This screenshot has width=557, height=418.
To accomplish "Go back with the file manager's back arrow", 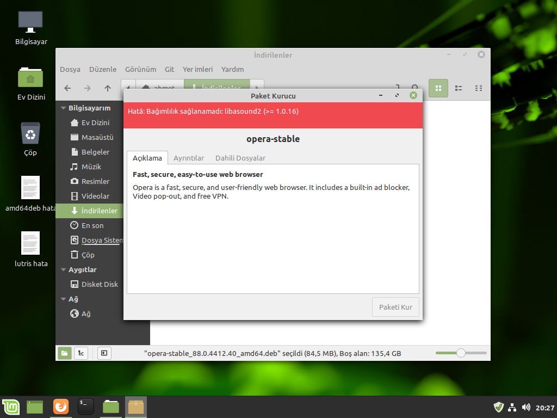I will (67, 88).
